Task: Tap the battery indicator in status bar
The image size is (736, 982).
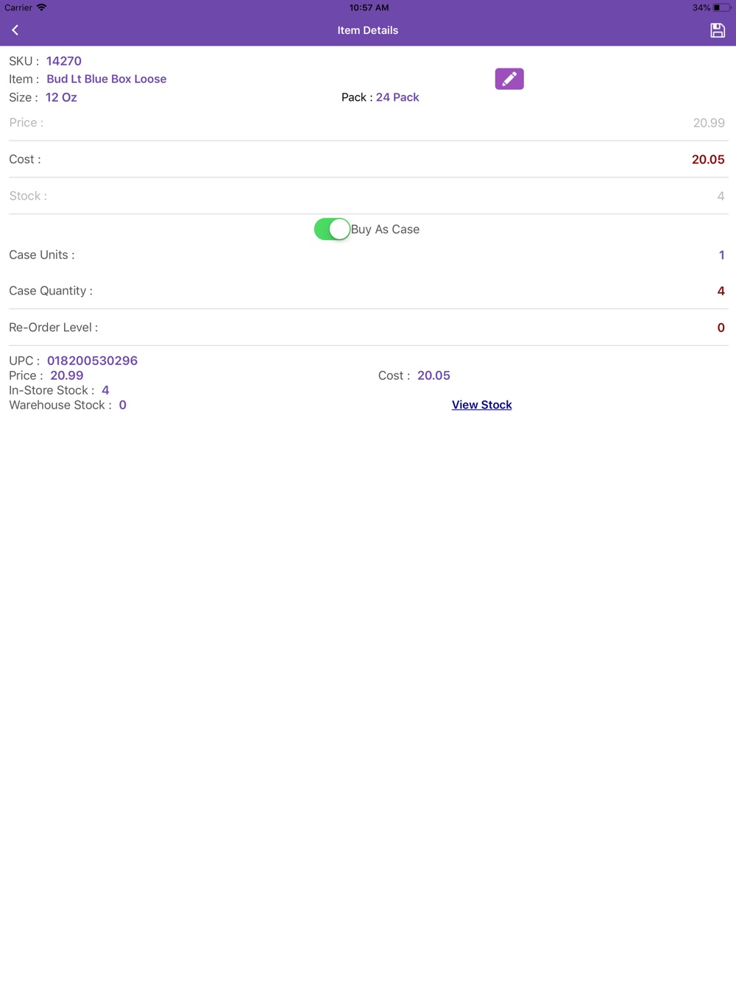Action: 721,7
